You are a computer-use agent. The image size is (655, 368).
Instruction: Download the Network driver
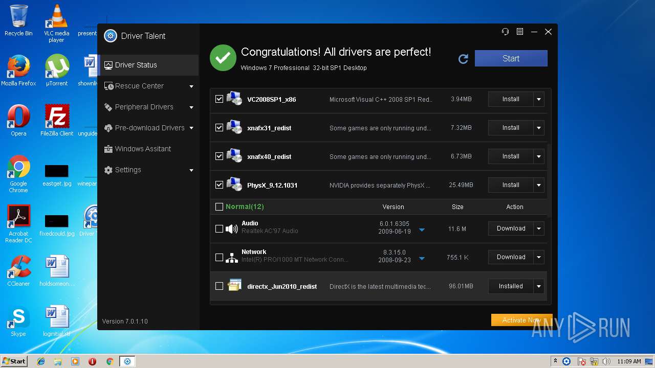511,257
